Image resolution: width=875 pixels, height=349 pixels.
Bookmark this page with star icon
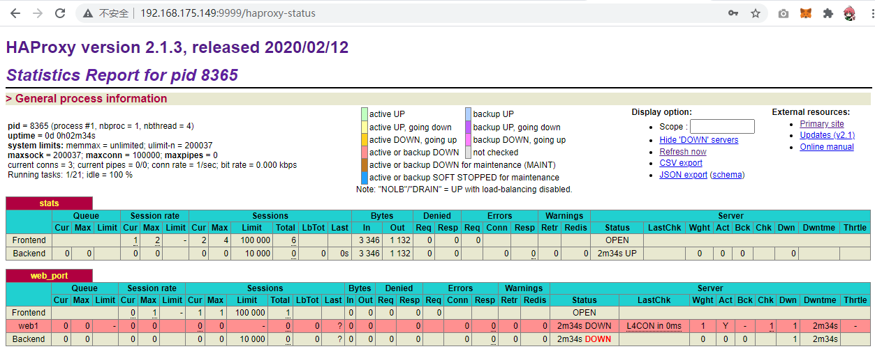[x=755, y=13]
